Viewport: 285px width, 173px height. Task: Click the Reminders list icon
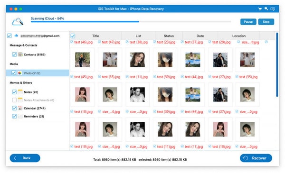click(20, 116)
